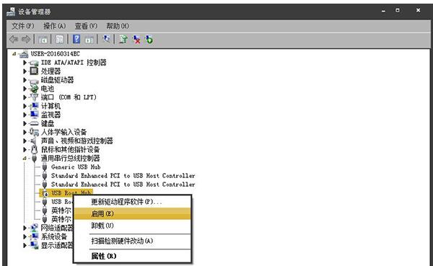Image resolution: width=433 pixels, height=266 pixels.
Task: Click the Uninstall toolbar icon with red X
Action: click(136, 40)
